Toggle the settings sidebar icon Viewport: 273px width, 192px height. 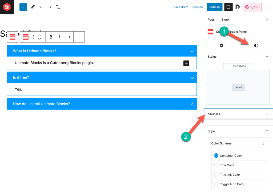pos(228,7)
